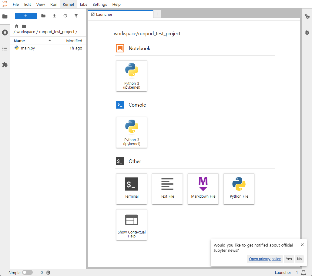This screenshot has height=276, width=312.
Task: Click Open privacy policy link
Action: (265, 259)
